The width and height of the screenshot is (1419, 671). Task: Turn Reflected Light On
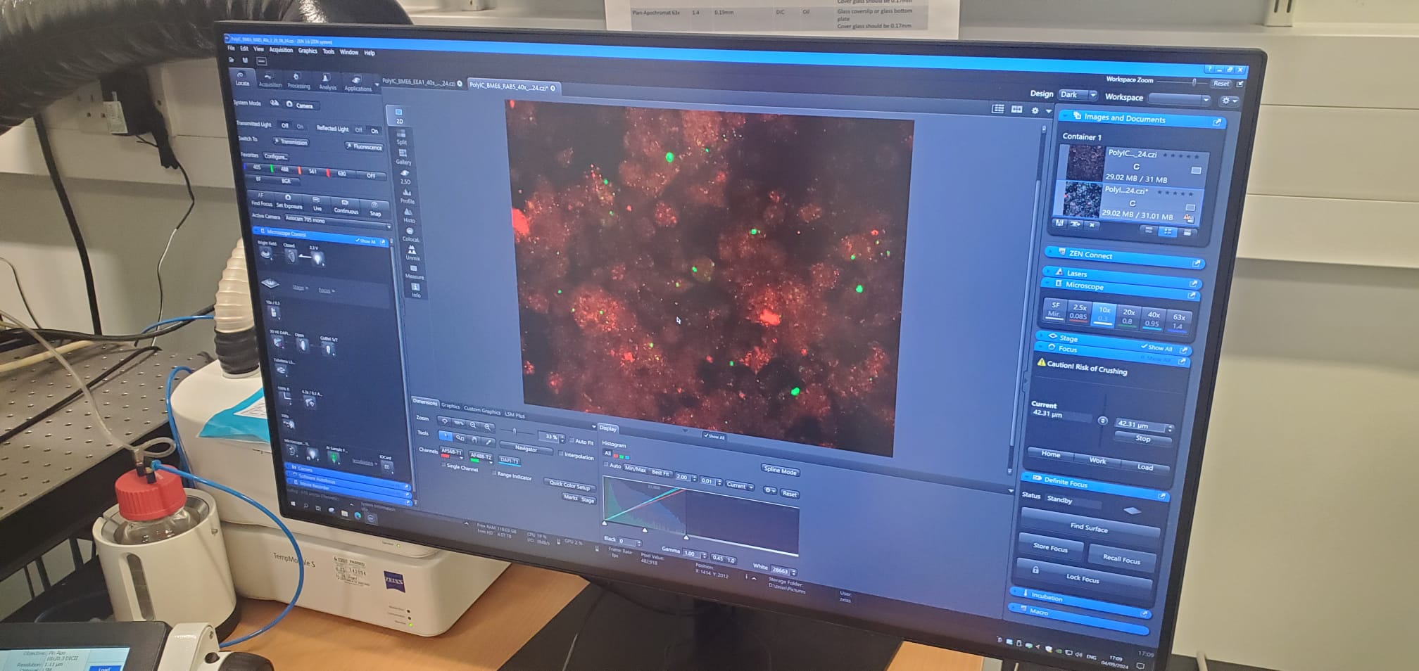pyautogui.click(x=374, y=131)
